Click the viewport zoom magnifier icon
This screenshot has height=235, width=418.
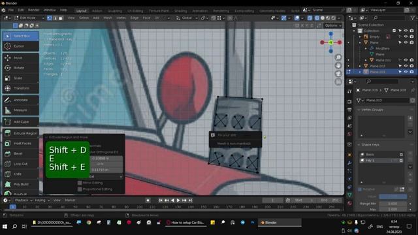click(x=338, y=57)
